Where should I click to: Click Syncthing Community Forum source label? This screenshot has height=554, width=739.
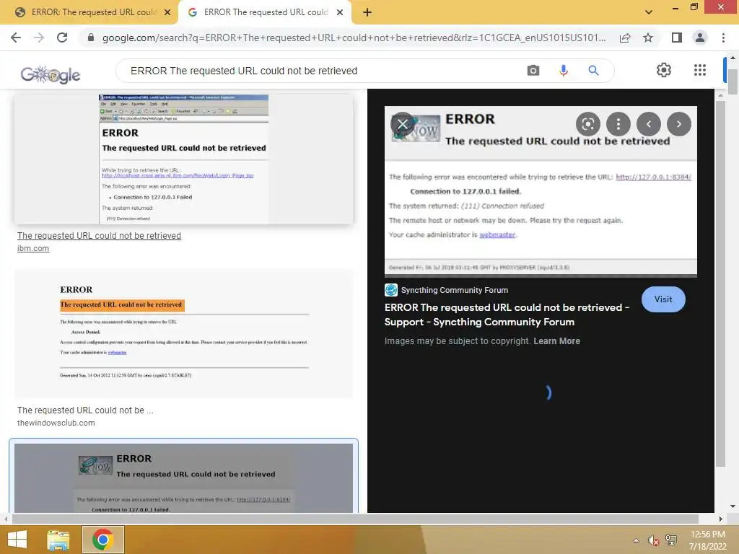tap(455, 290)
